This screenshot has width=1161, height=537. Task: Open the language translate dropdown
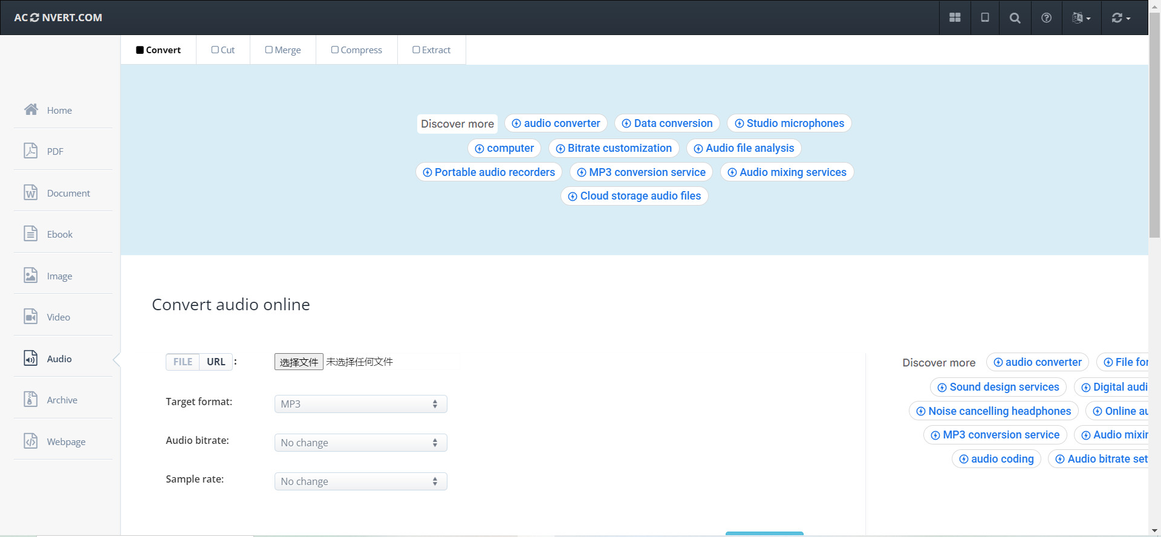[1081, 18]
